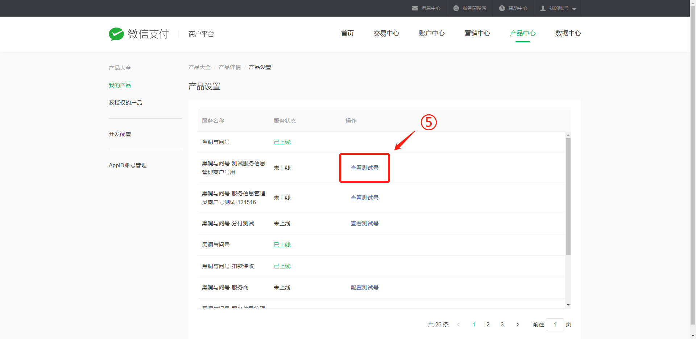Click the 共 26 条 total count text
696x339 pixels.
pyautogui.click(x=438, y=325)
